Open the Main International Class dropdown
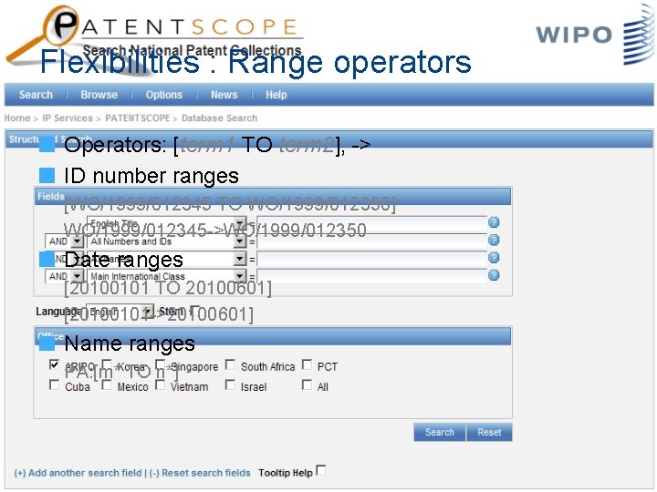Screen dimensions: 657x492 (x=240, y=276)
